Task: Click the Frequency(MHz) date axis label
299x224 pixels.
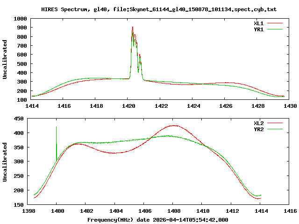Action: click(158, 220)
